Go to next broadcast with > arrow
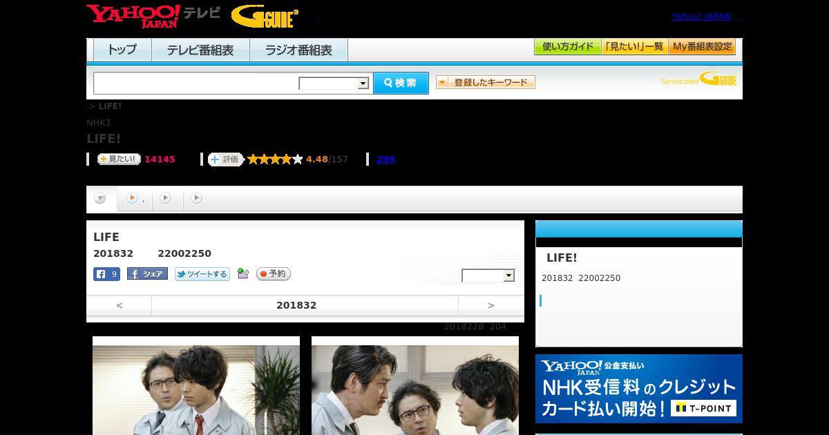The image size is (829, 435). pyautogui.click(x=491, y=305)
